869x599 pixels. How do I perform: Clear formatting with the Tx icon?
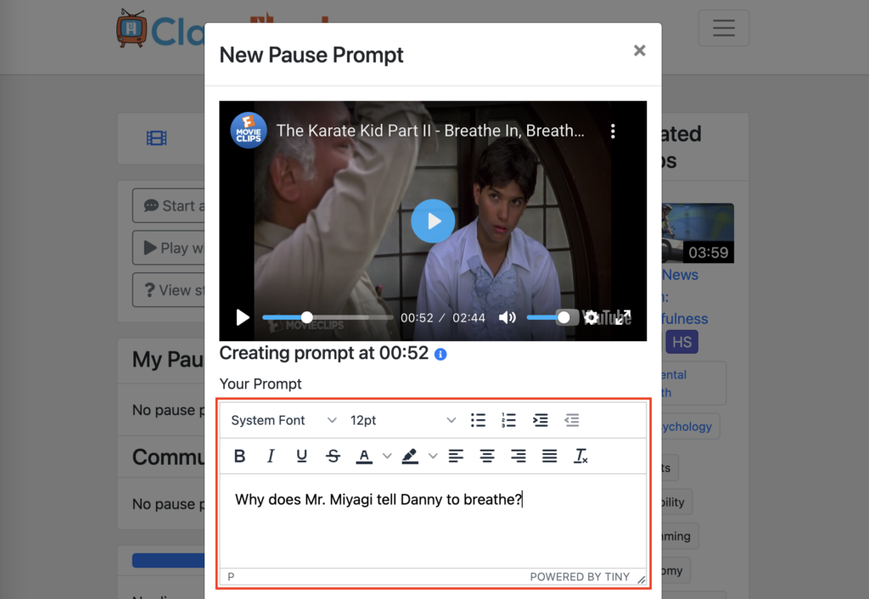pyautogui.click(x=580, y=456)
